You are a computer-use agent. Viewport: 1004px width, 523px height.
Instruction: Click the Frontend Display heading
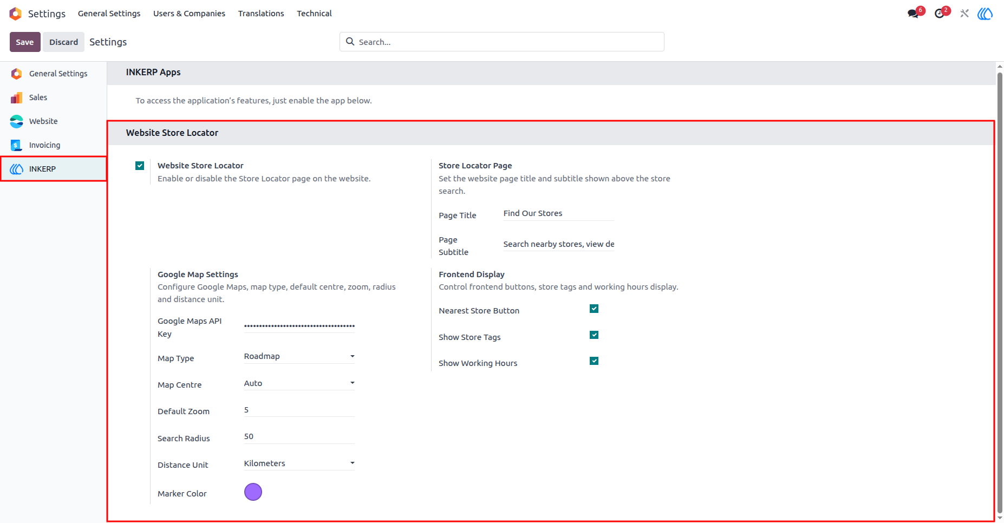(x=472, y=274)
